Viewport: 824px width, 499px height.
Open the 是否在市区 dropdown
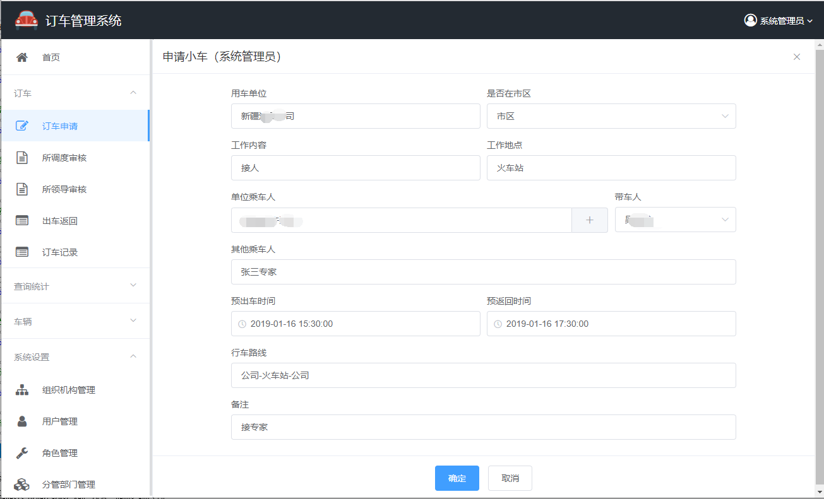coord(611,116)
